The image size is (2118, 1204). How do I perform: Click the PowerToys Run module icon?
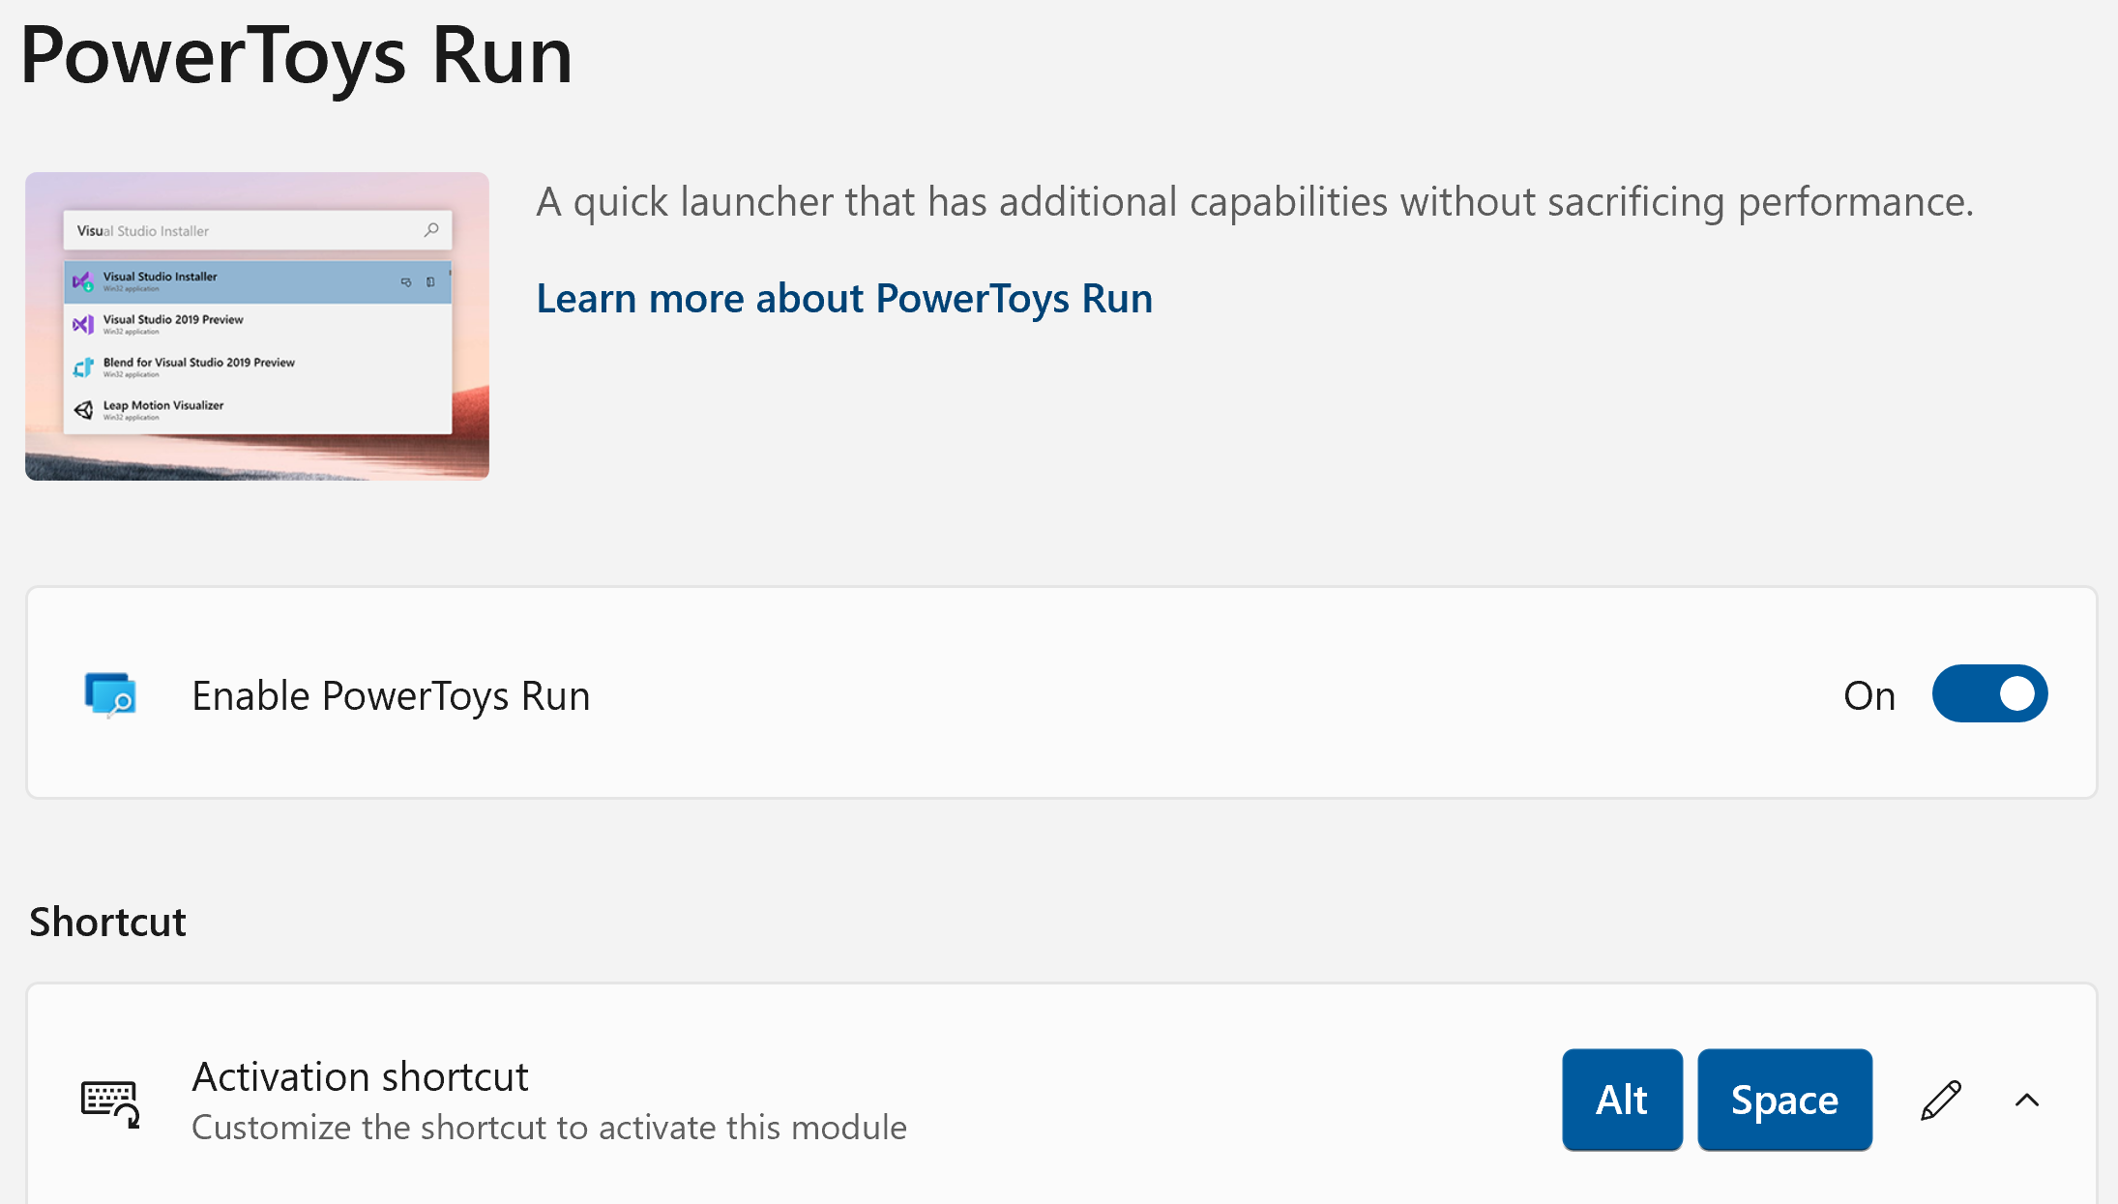pos(110,694)
